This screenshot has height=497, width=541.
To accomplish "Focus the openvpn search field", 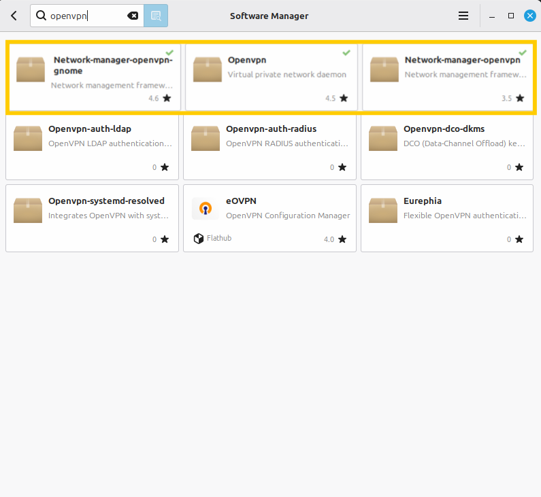I will click(x=87, y=16).
